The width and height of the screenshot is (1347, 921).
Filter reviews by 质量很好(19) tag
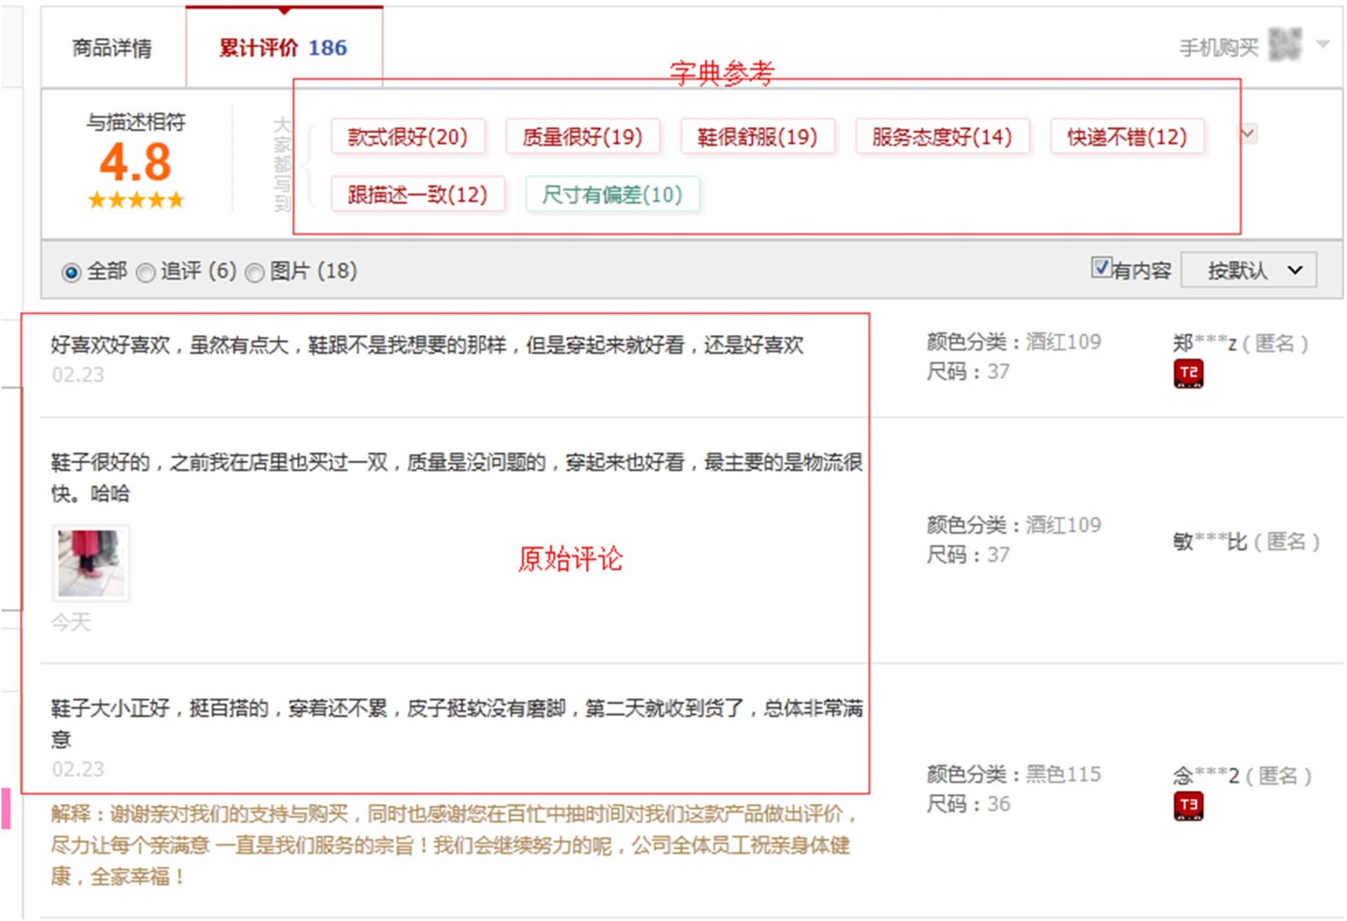pos(582,136)
